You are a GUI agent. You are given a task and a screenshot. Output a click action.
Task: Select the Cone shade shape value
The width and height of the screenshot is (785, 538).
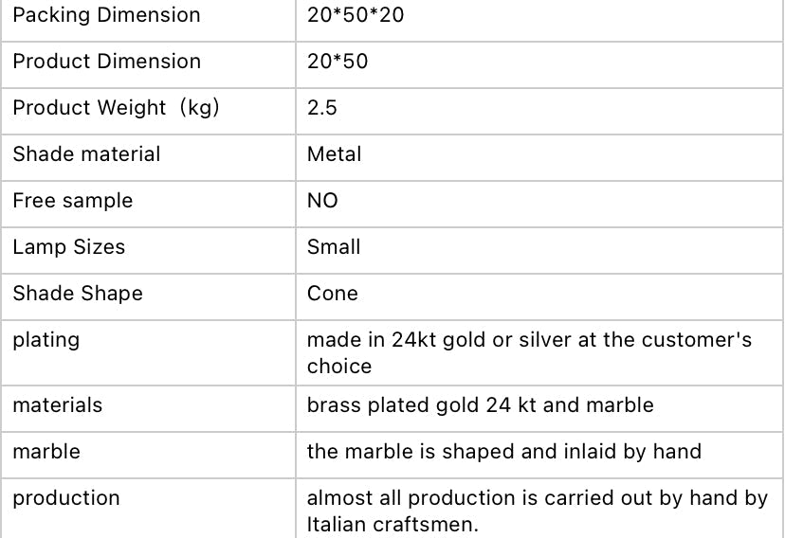(x=333, y=294)
